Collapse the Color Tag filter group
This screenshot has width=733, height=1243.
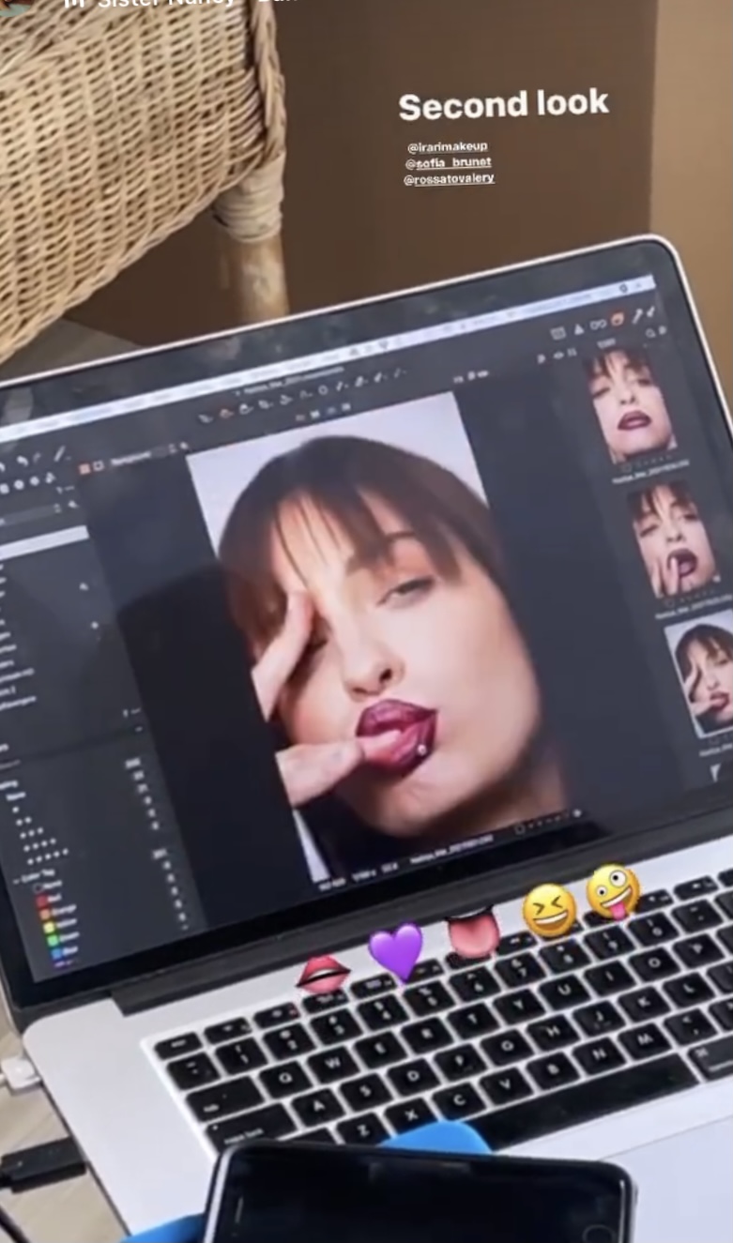(16, 881)
